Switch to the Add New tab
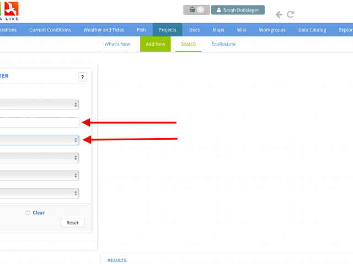Screen dimensions: 353x264 [x=155, y=44]
